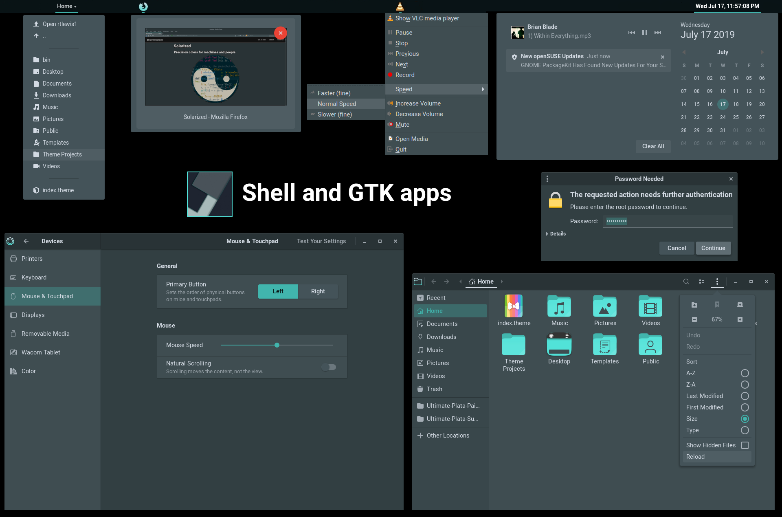Open the Templates folder icon in file view

click(605, 345)
